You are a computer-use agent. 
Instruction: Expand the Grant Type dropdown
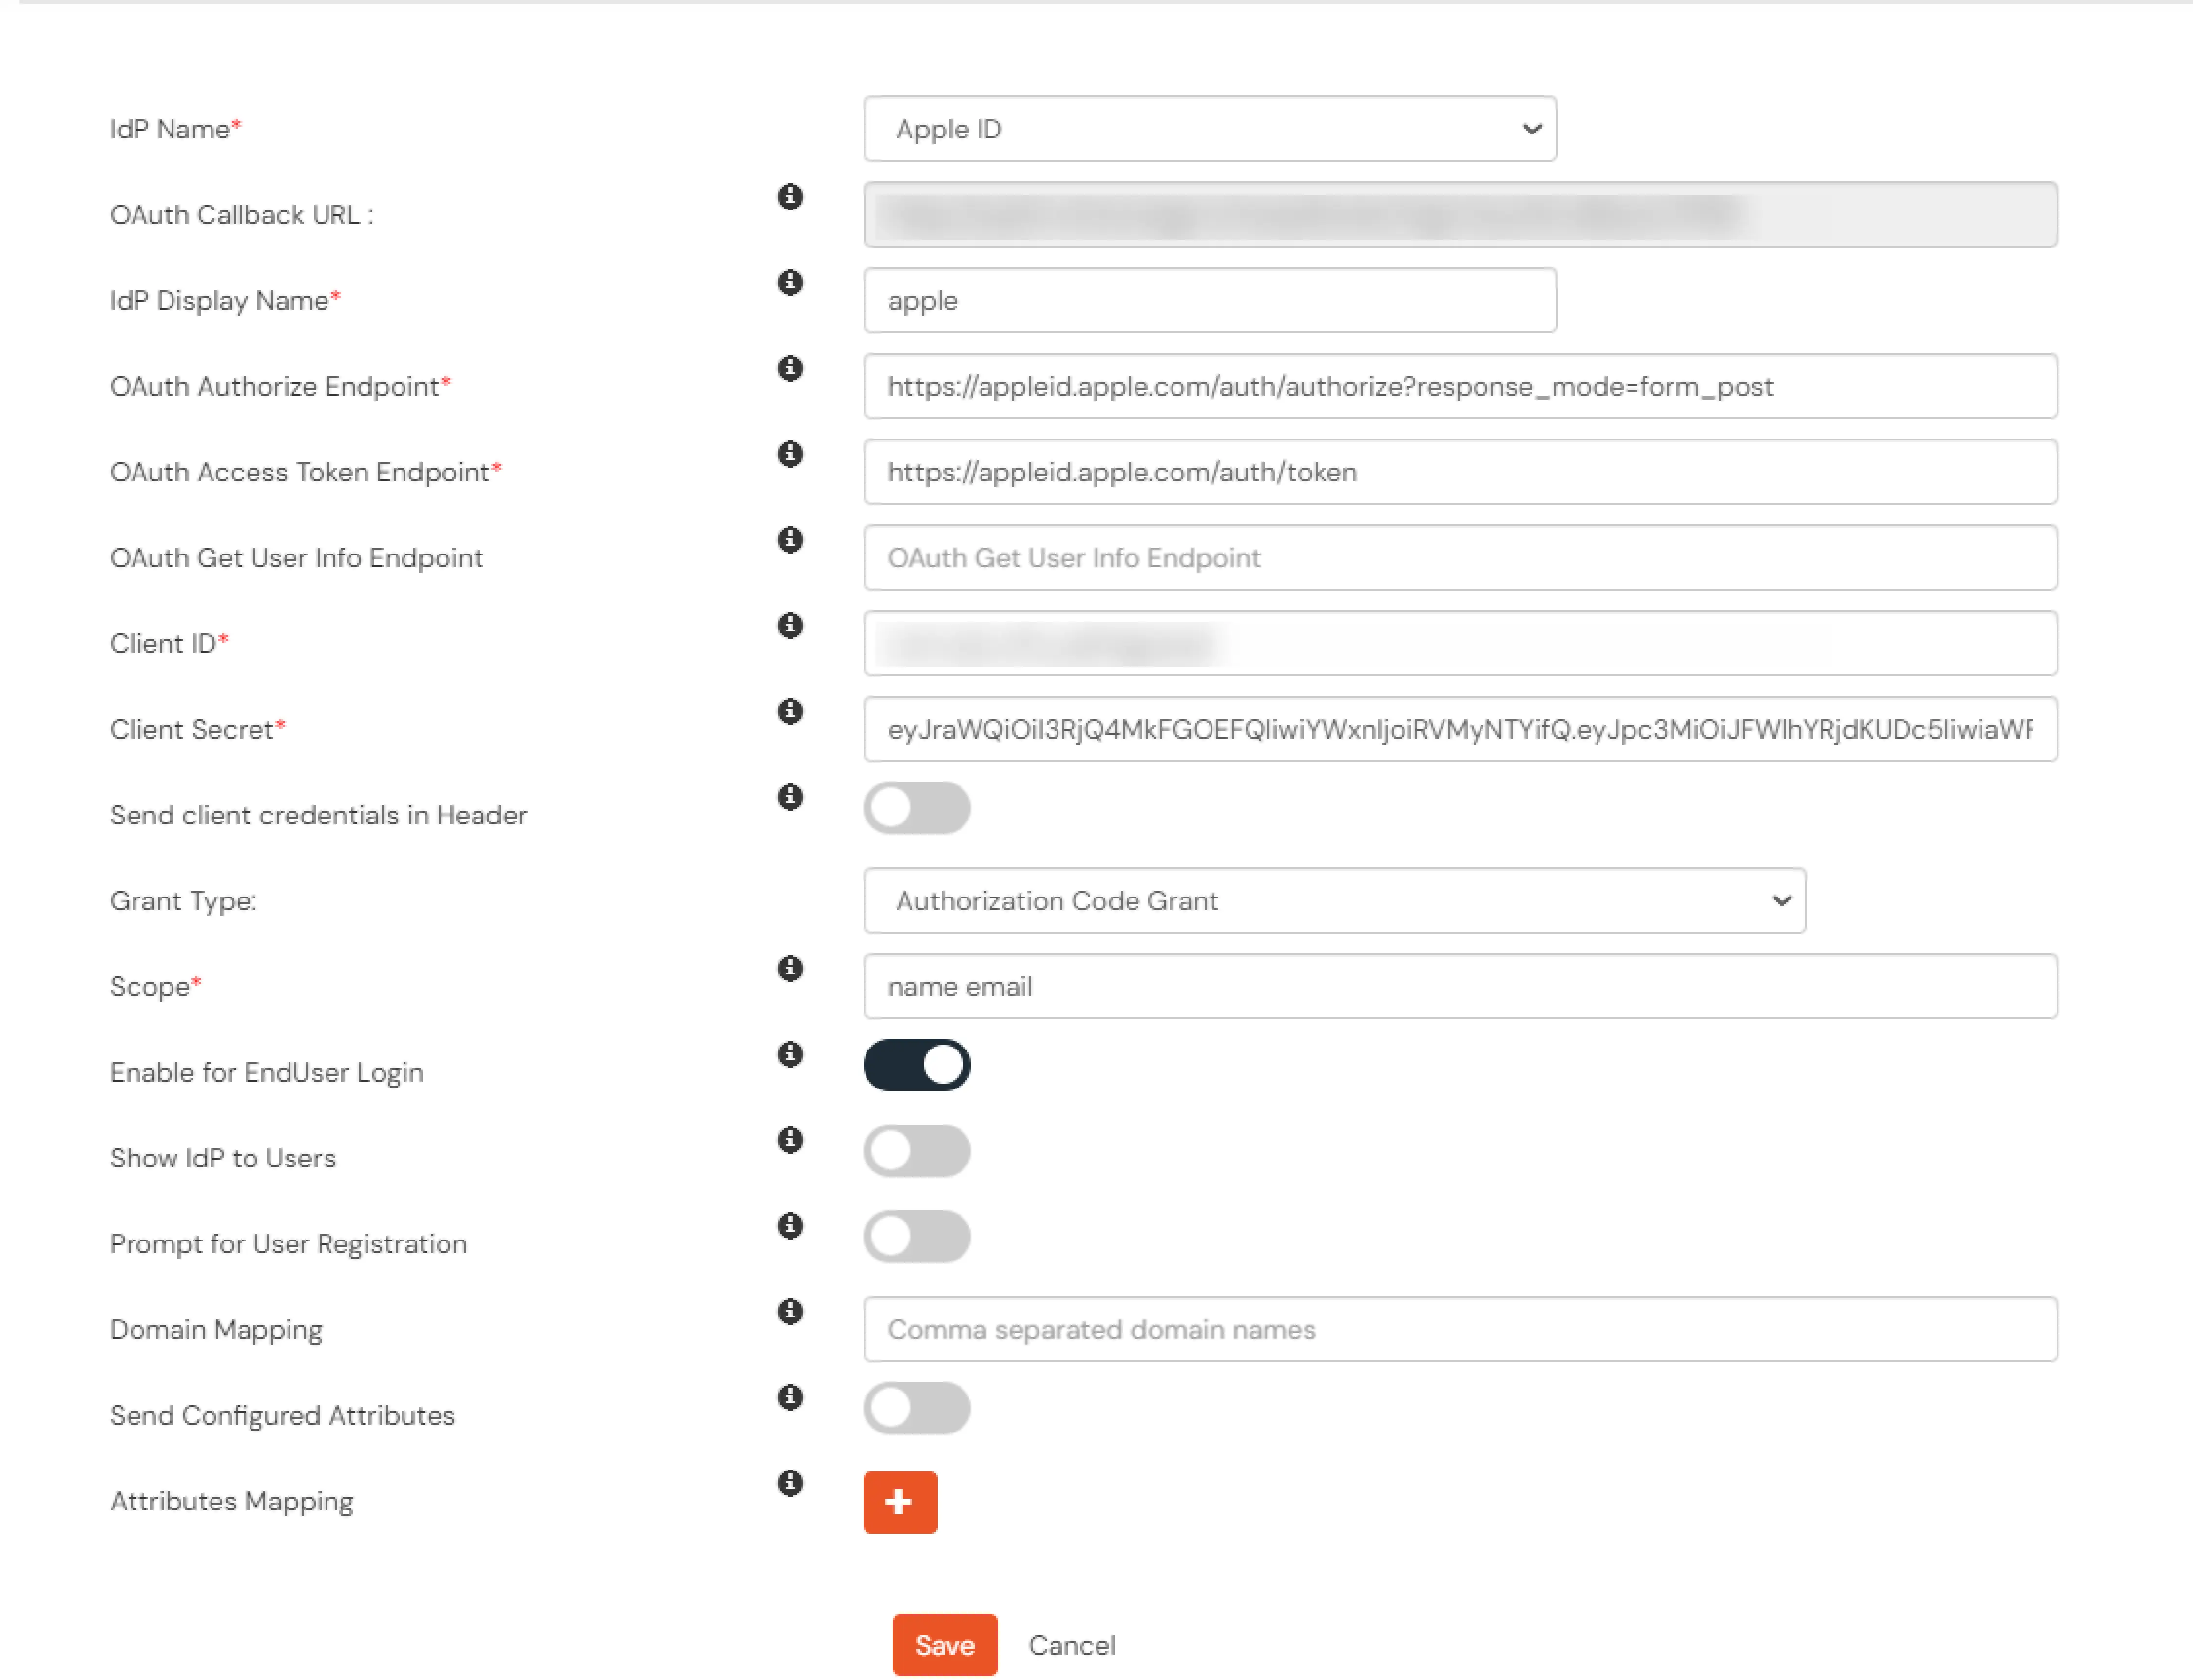[1782, 900]
